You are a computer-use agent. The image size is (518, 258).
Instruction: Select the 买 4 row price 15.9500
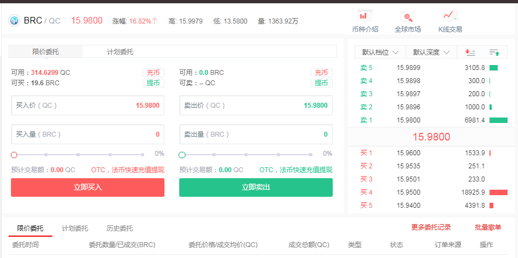(409, 192)
